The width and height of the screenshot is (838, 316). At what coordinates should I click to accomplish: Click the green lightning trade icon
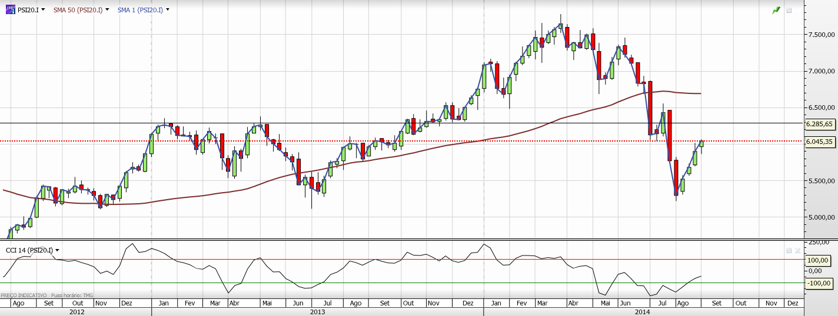[x=776, y=11]
